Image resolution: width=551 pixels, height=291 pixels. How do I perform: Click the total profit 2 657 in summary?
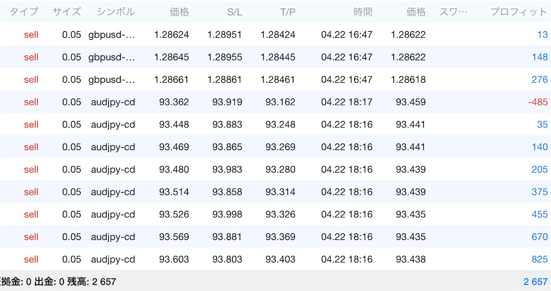pos(535,282)
